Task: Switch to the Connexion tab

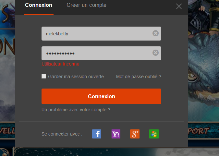Action: coord(39,5)
